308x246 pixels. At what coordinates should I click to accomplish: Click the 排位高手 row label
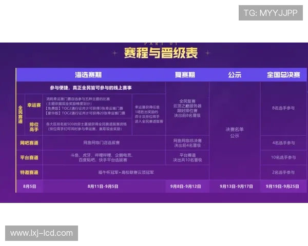tap(34, 127)
